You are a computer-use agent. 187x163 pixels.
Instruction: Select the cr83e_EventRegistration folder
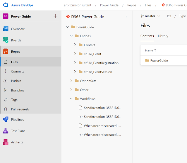101,63
